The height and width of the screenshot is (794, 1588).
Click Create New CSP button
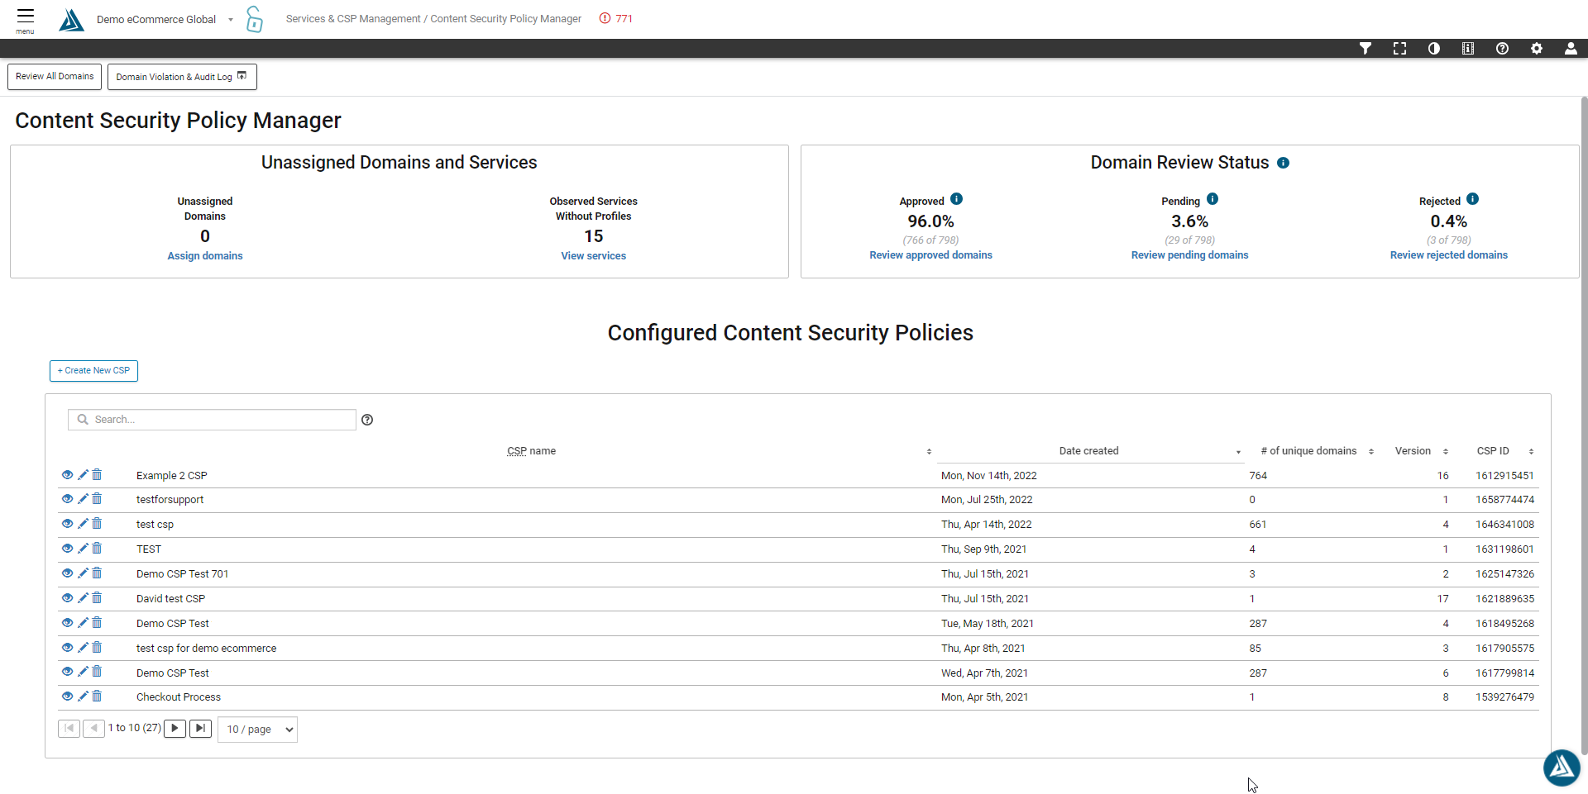point(93,371)
